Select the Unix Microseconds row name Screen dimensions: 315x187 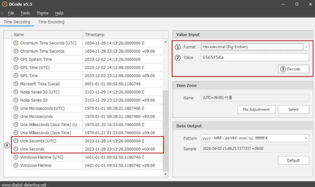coord(36,116)
